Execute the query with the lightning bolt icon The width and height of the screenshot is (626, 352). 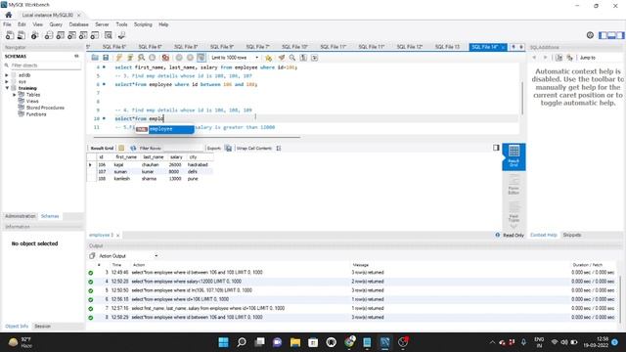[119, 58]
